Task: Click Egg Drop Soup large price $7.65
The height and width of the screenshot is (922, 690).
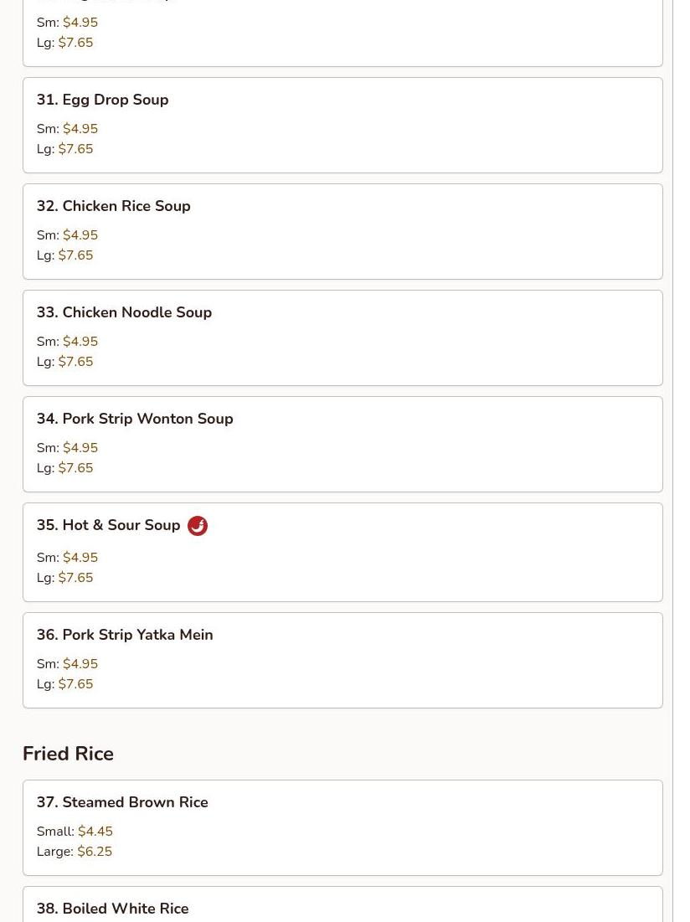Action: (x=75, y=149)
